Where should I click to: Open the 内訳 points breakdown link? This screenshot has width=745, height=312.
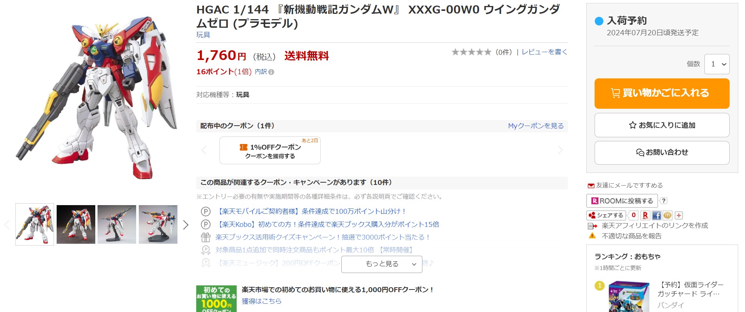pos(261,72)
